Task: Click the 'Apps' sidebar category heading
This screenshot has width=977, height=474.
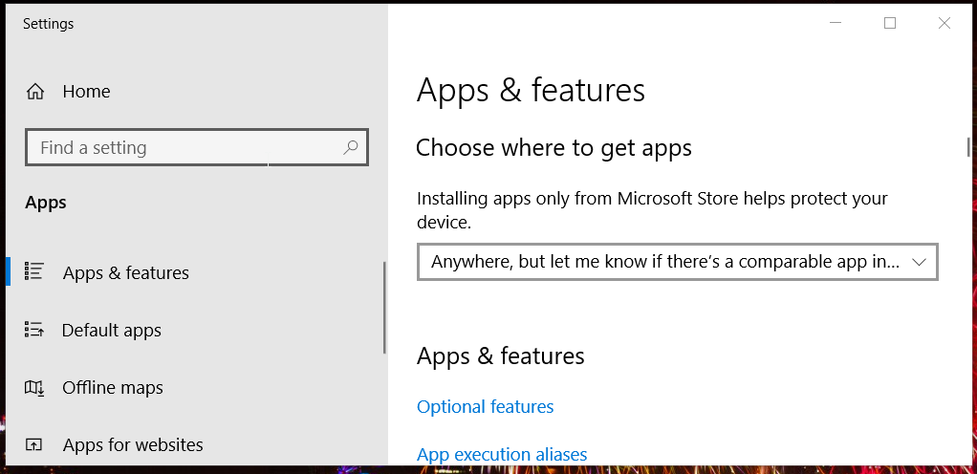Action: pos(46,203)
